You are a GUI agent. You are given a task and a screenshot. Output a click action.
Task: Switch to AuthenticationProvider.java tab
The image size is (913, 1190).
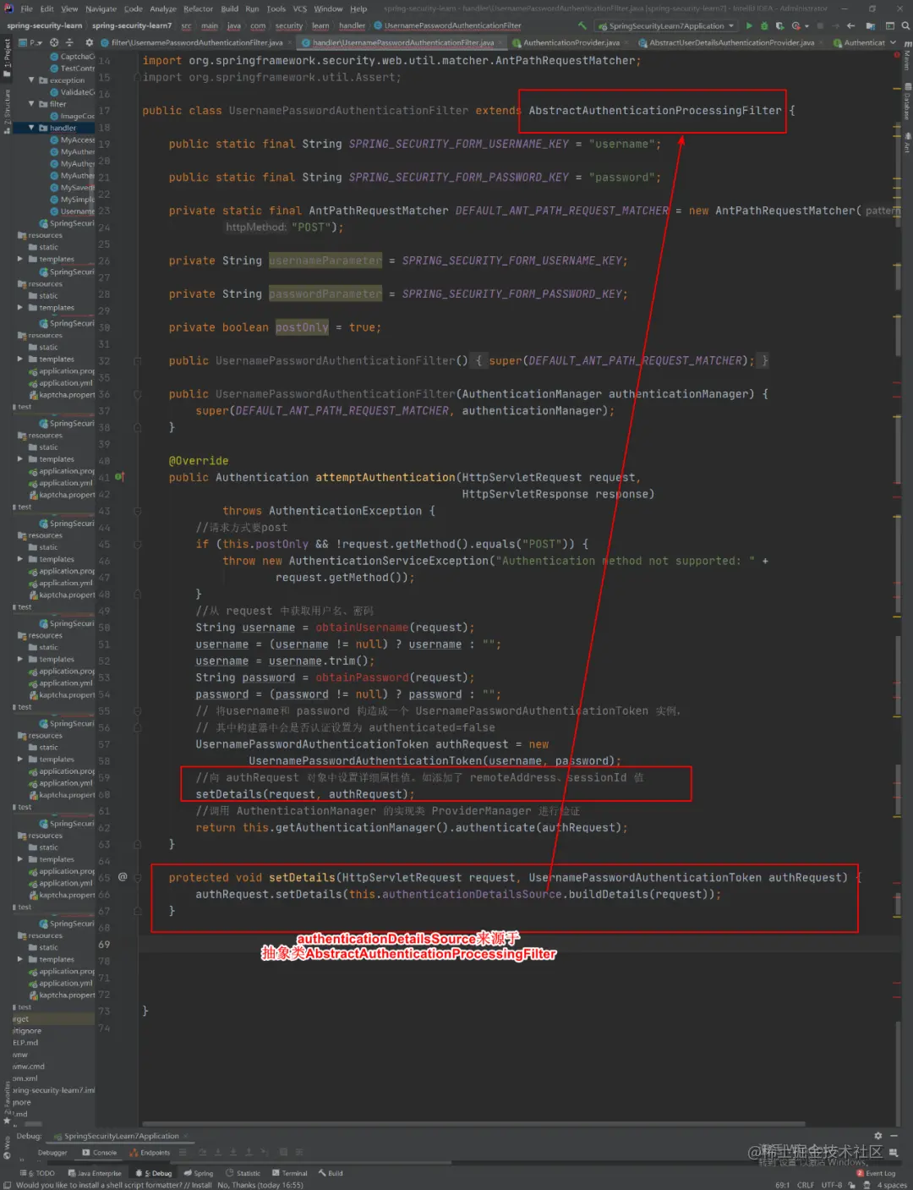click(570, 42)
